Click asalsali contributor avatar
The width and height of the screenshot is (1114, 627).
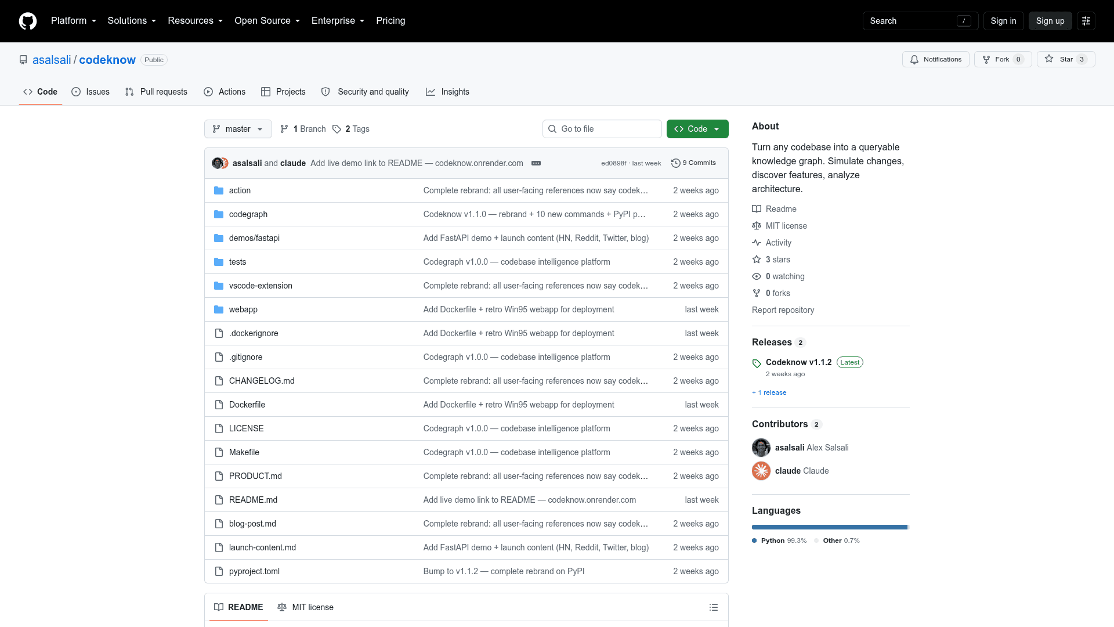coord(761,448)
